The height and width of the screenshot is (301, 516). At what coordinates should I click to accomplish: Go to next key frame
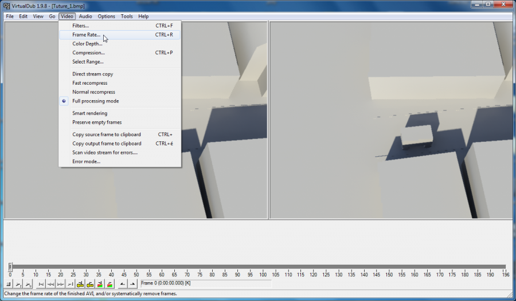coord(90,284)
